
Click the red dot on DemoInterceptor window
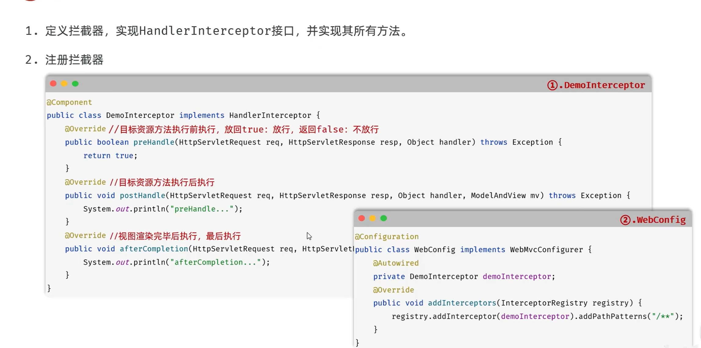[x=53, y=84]
